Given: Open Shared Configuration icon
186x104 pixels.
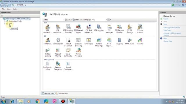Looking at the screenshot, I should click(68, 66).
